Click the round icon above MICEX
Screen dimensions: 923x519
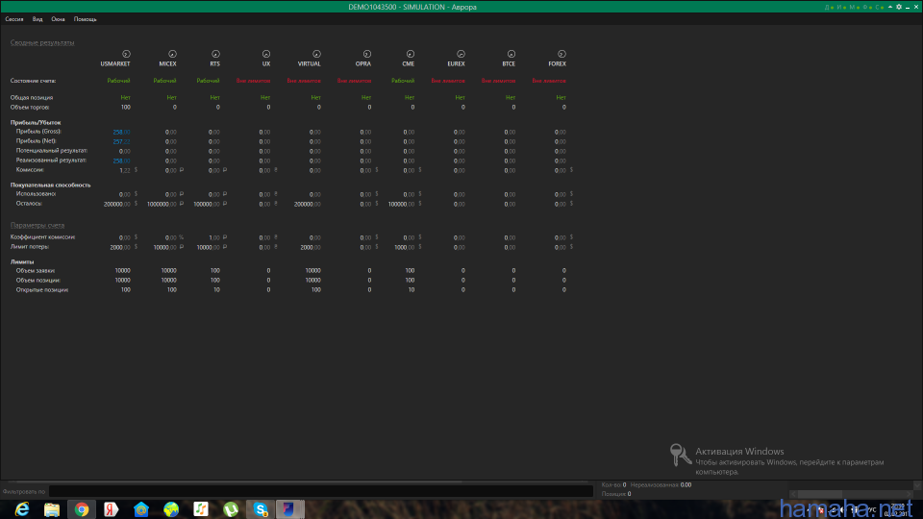pyautogui.click(x=172, y=54)
